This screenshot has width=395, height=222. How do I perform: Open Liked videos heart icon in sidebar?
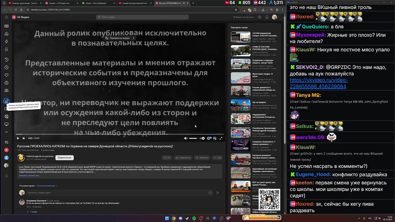click(x=6, y=75)
